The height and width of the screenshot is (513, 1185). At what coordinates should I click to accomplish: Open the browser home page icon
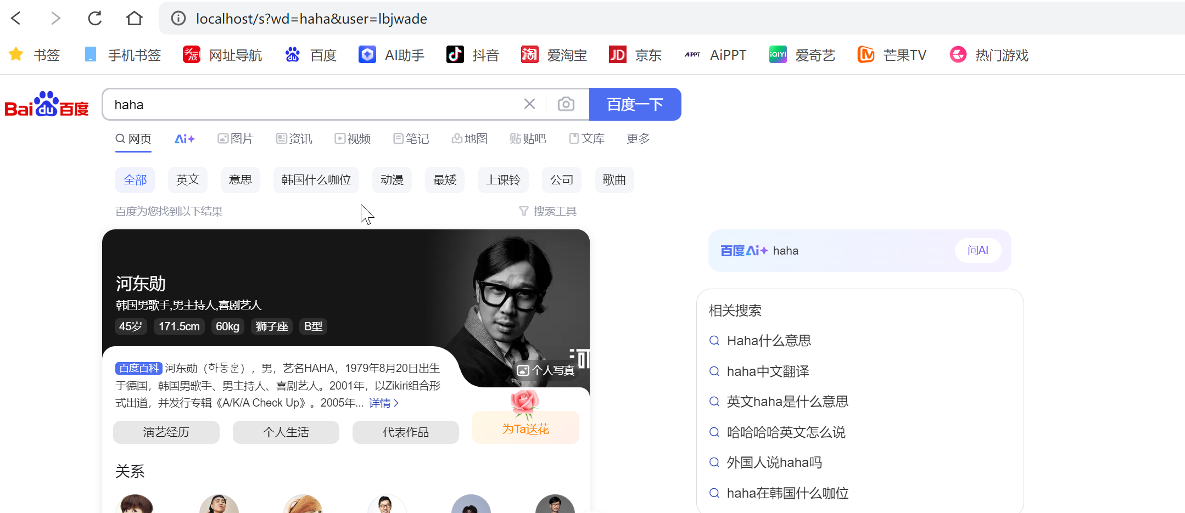coord(135,18)
